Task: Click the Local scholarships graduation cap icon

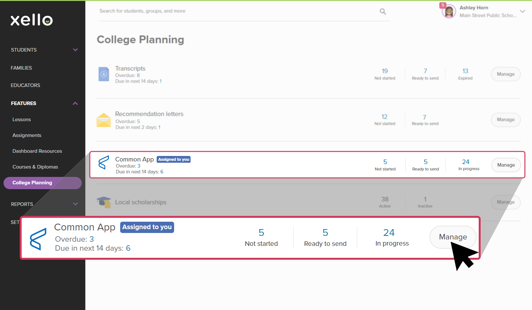Action: pos(104,202)
